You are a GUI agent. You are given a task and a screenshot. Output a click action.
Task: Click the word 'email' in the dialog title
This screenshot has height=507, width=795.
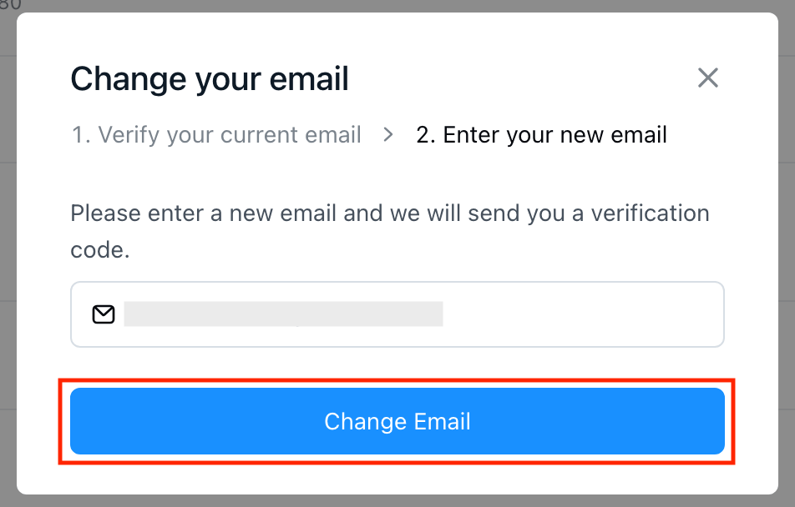(309, 79)
